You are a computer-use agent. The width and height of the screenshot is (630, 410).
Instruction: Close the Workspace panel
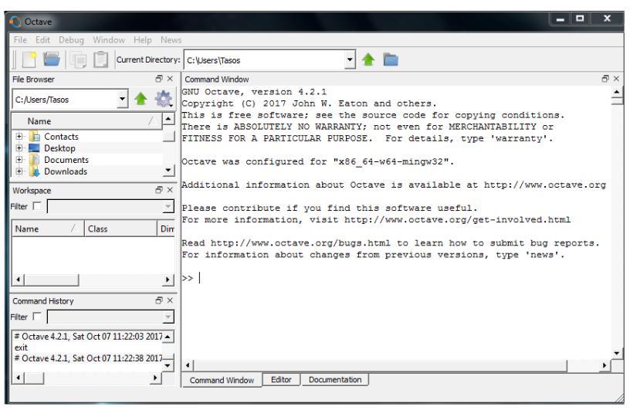point(170,190)
